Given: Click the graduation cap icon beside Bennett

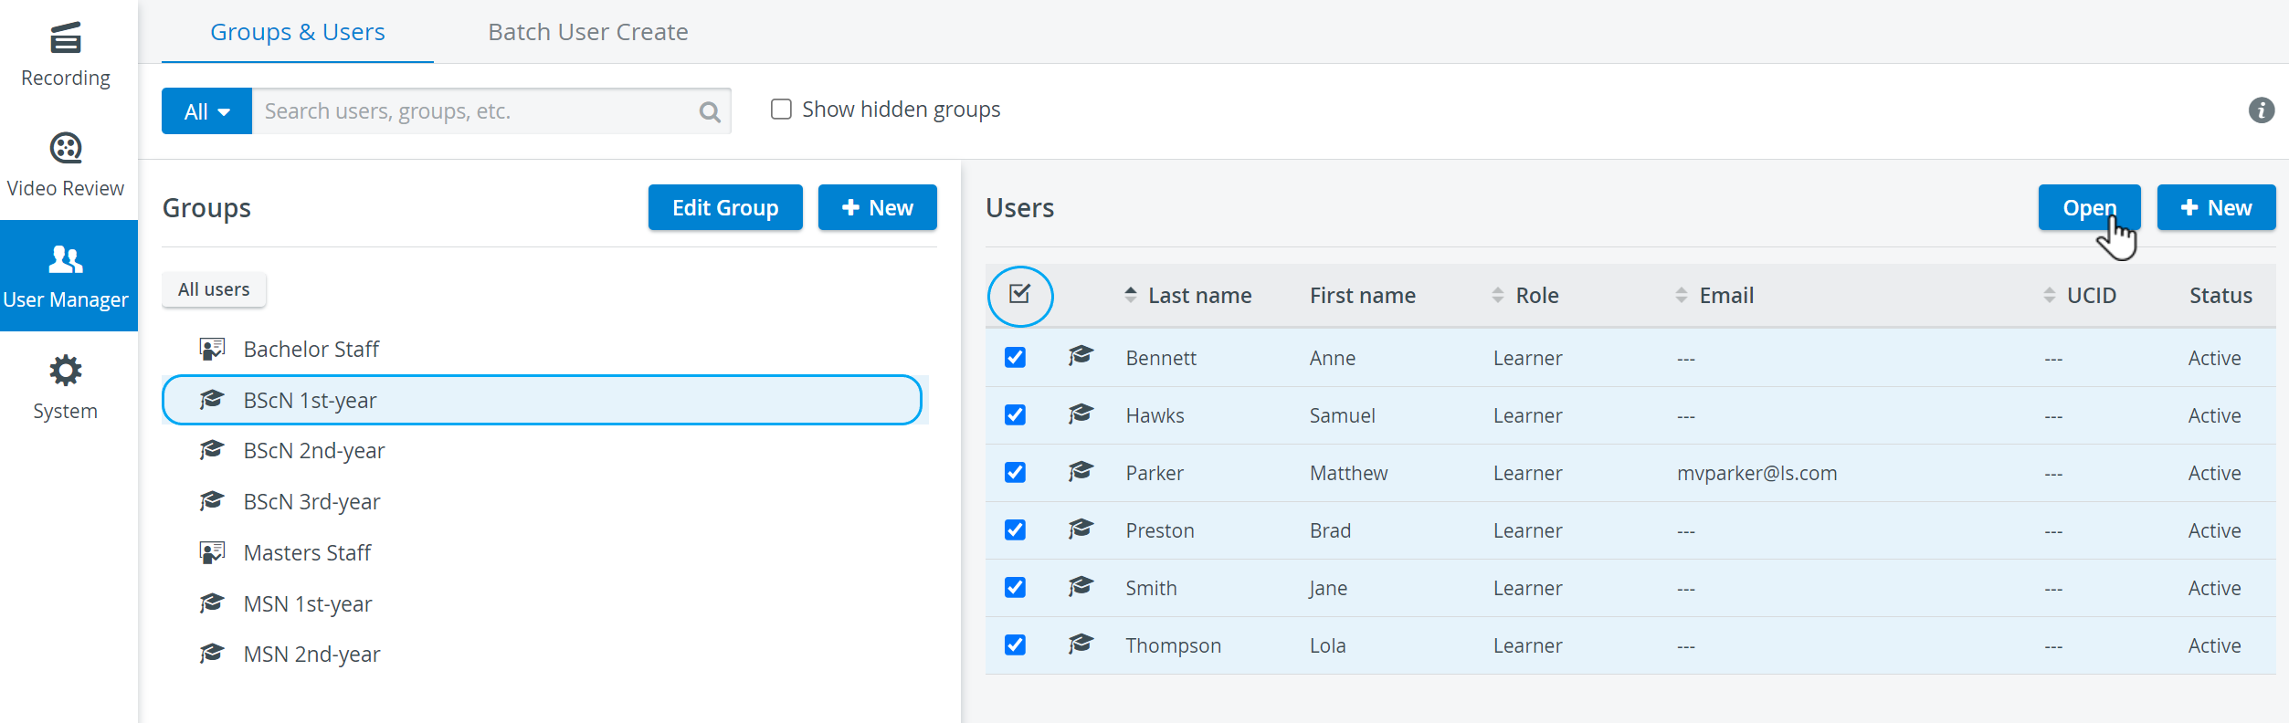Looking at the screenshot, I should (x=1081, y=356).
